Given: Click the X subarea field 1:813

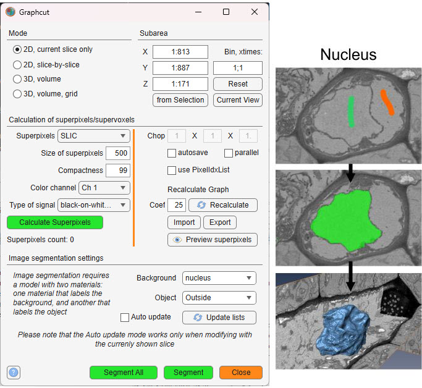Looking at the screenshot, I should (180, 52).
